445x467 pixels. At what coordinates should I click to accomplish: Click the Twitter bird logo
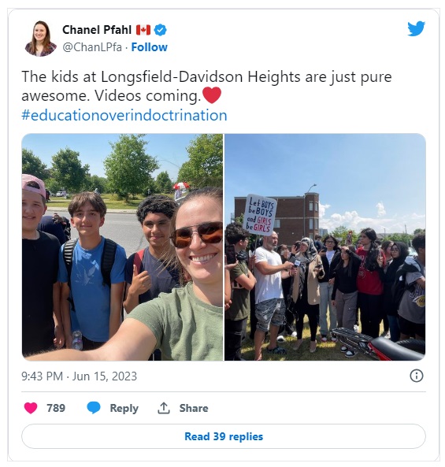pos(416,28)
